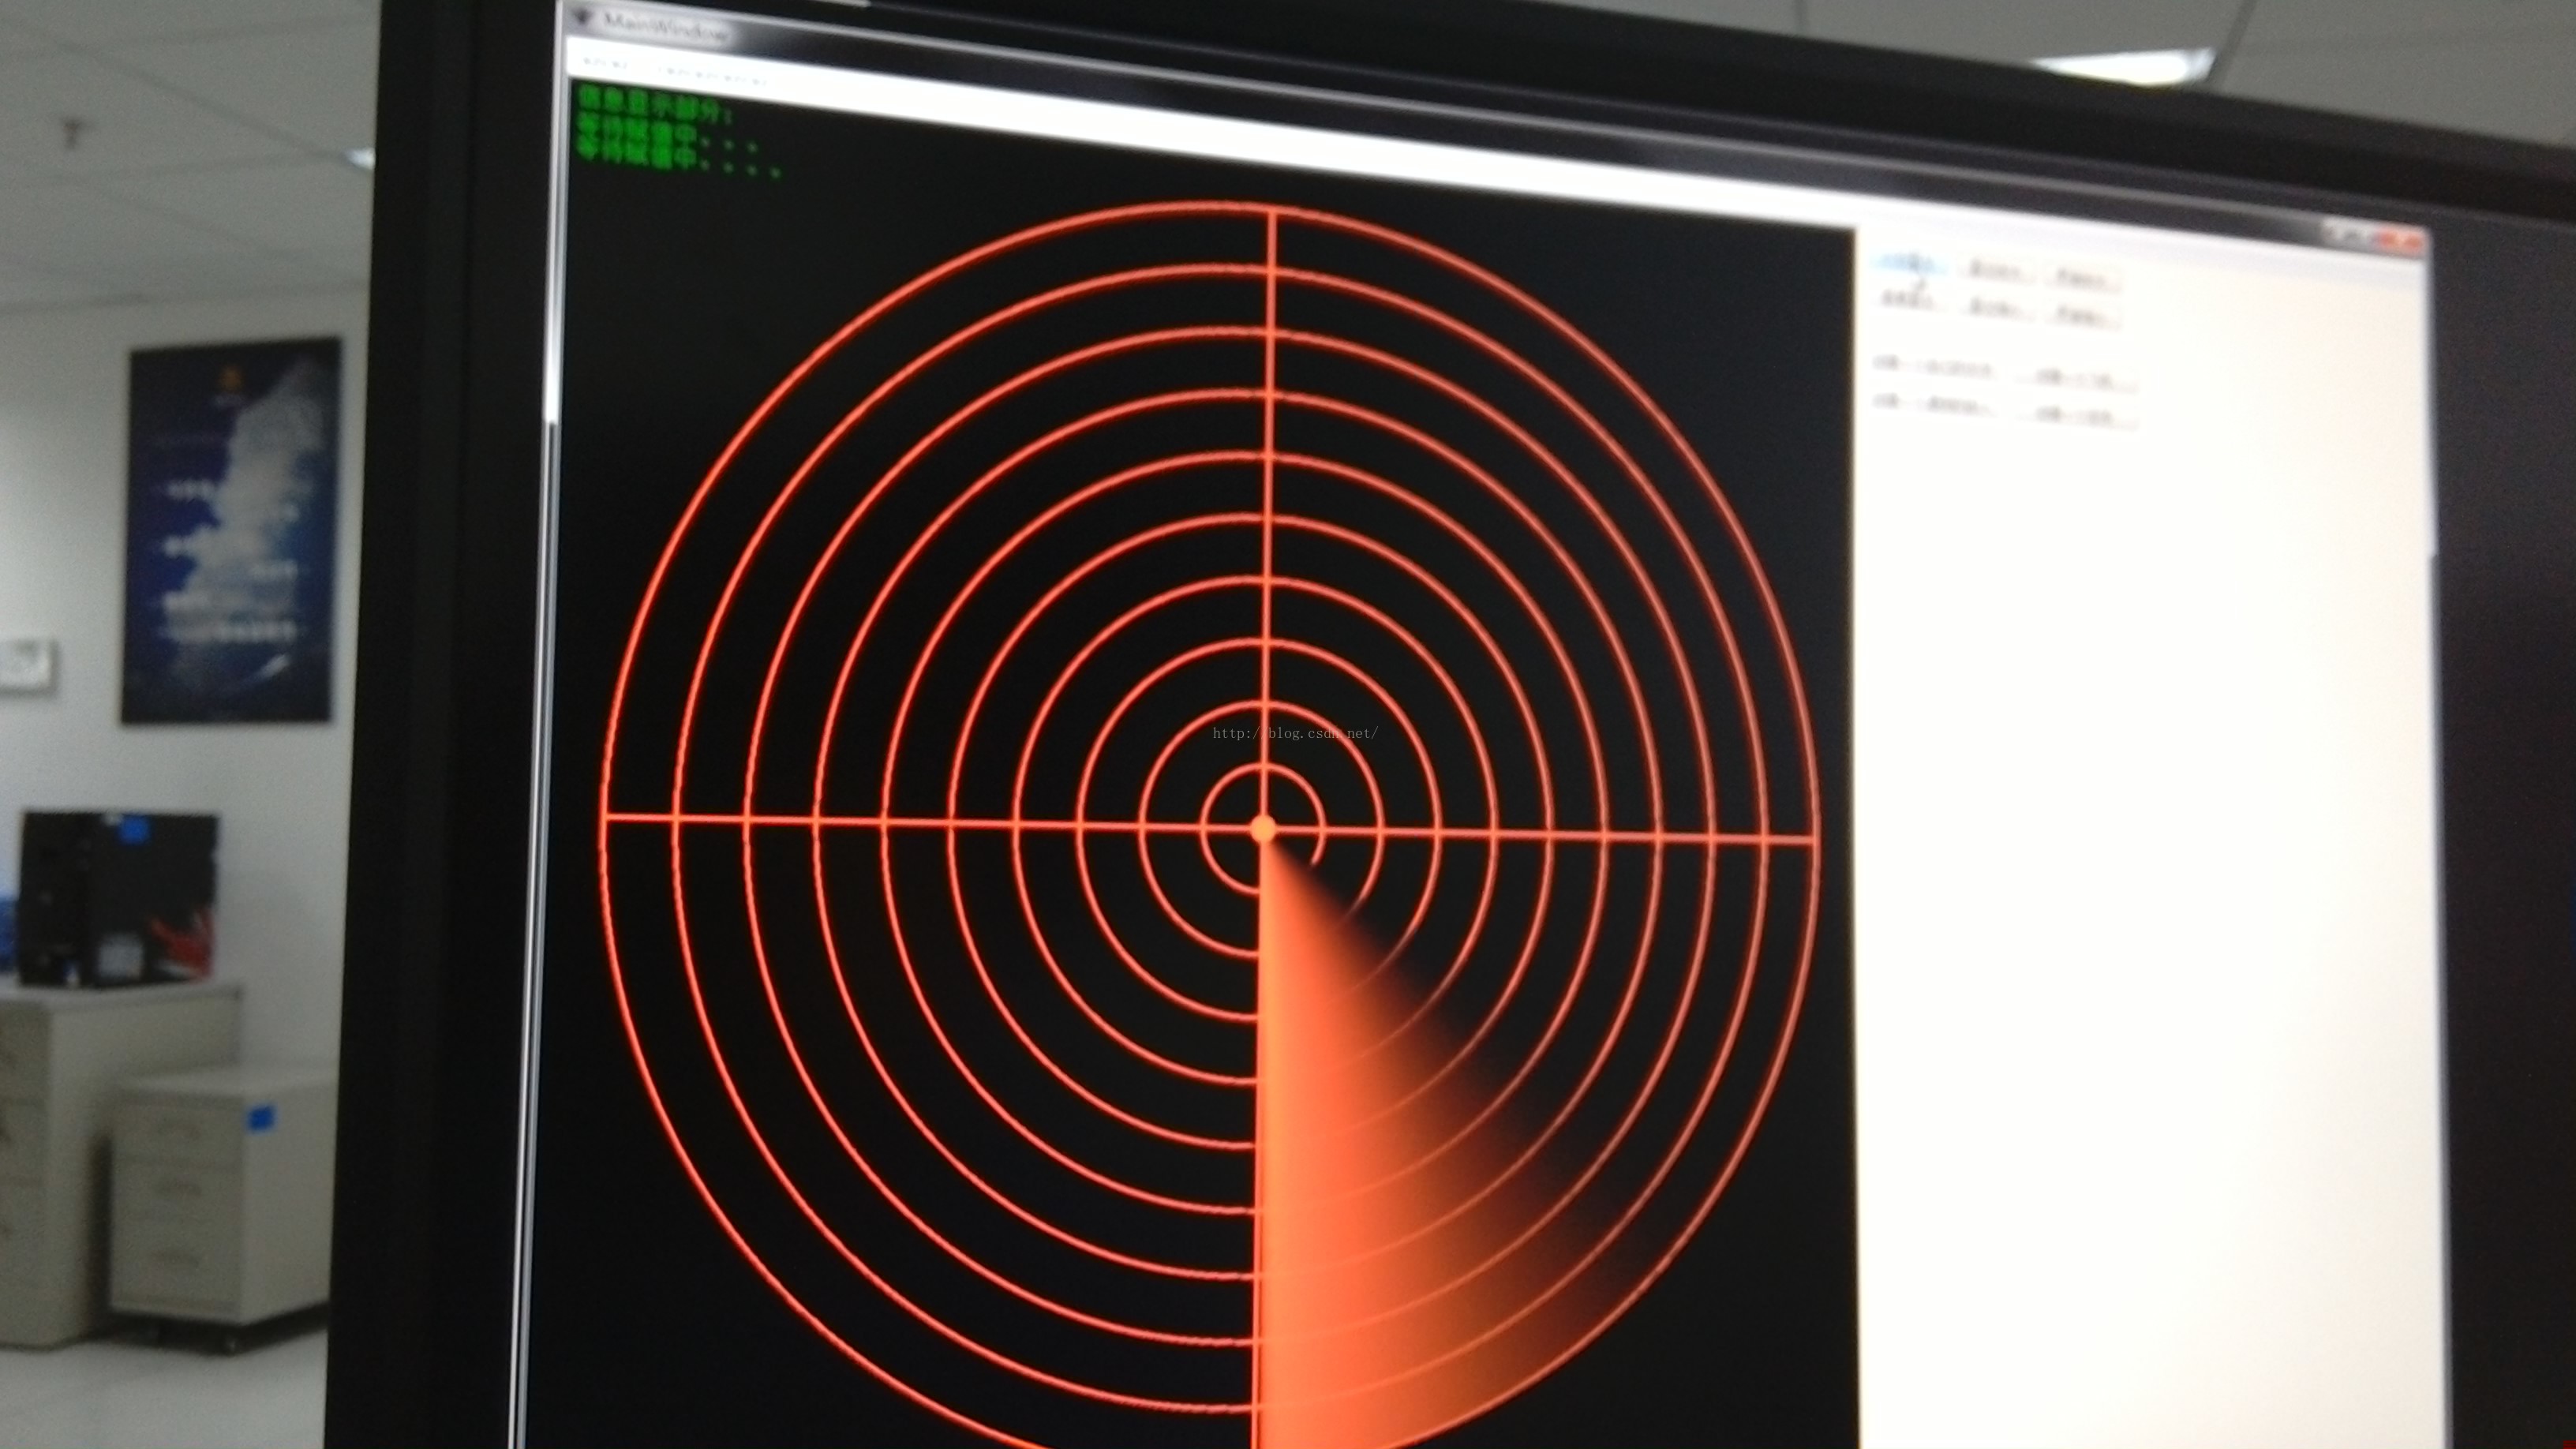2576x1449 pixels.
Task: Click the second button in the third button row
Action: [2078, 381]
